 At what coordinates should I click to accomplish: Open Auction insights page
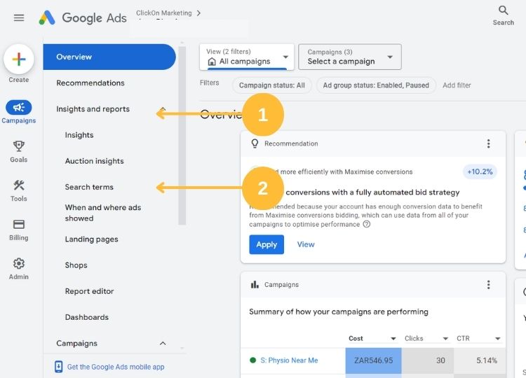click(x=94, y=161)
